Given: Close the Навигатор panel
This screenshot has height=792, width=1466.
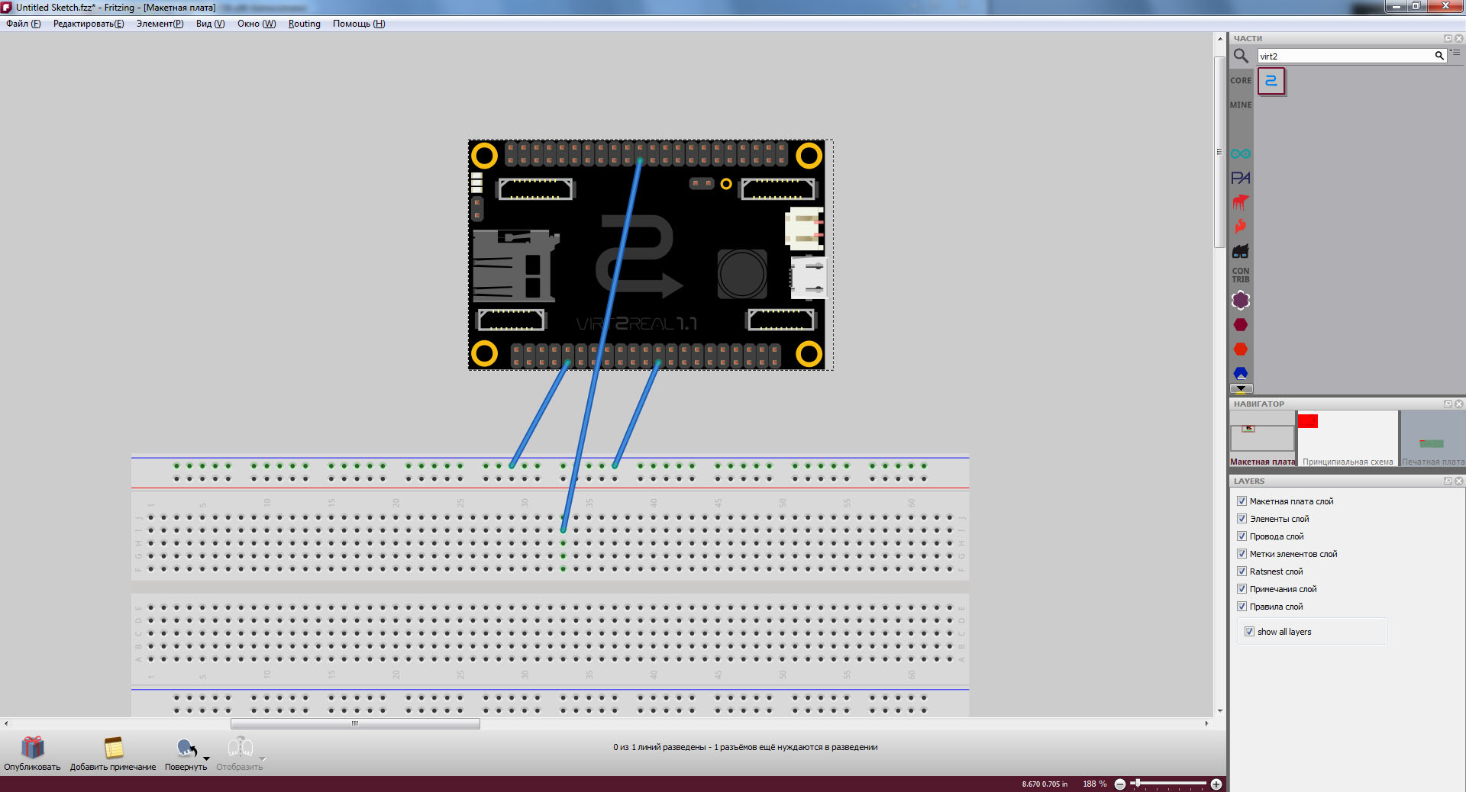Looking at the screenshot, I should click(1459, 404).
